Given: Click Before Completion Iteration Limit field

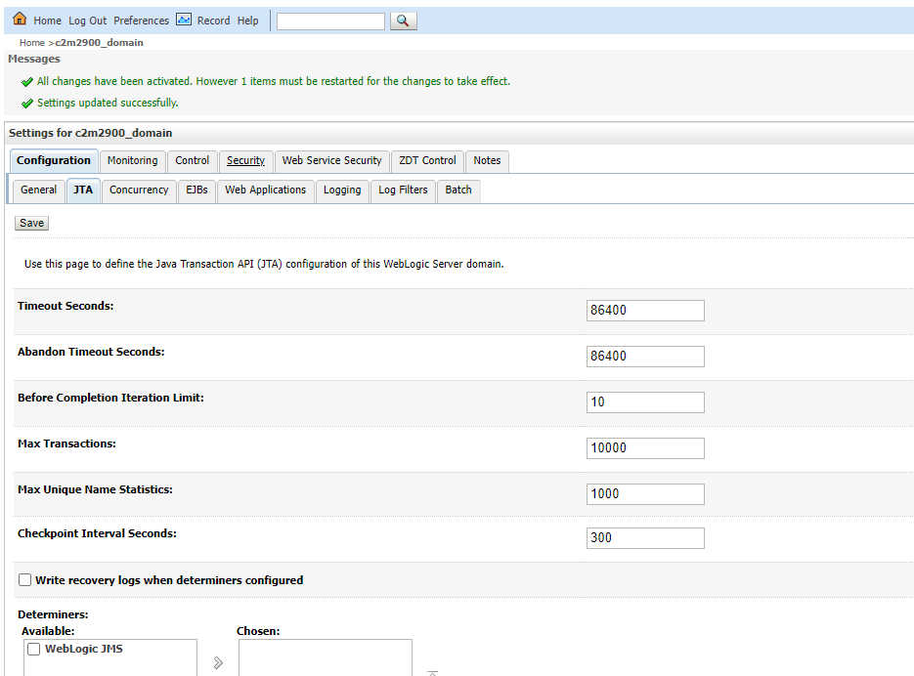Looking at the screenshot, I should click(645, 402).
